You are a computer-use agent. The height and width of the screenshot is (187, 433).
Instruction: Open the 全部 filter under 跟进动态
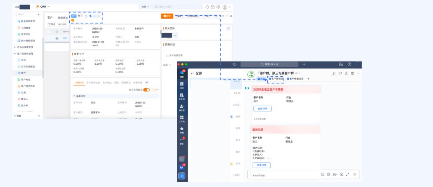(167, 65)
